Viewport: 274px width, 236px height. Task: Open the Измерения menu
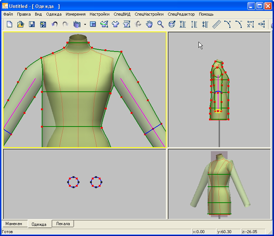(75, 14)
